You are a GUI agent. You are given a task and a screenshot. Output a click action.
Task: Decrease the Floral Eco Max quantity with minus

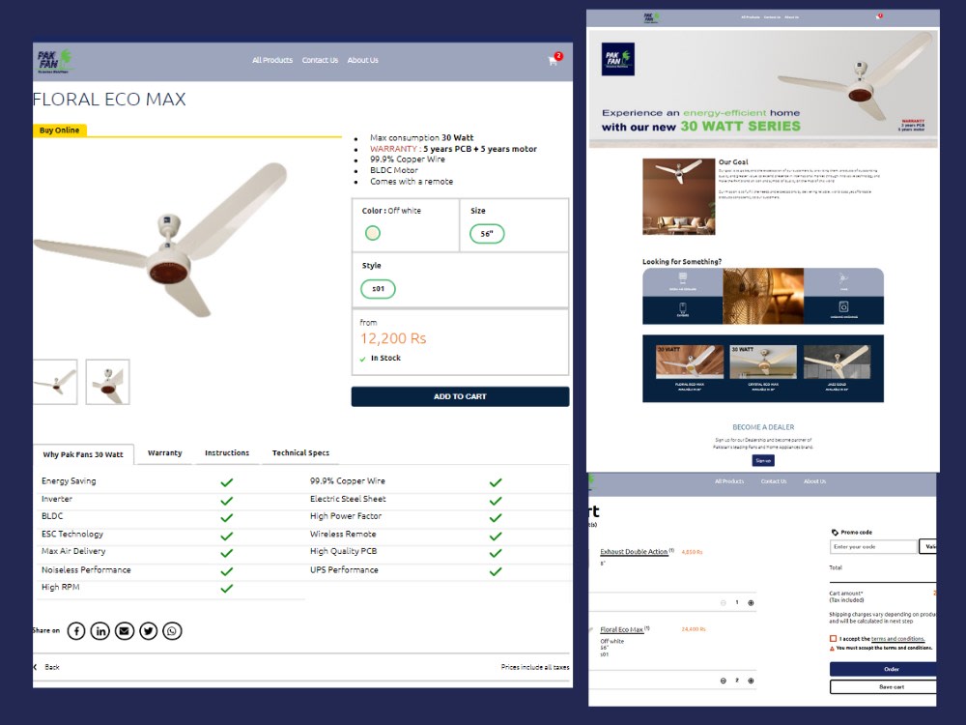point(724,681)
